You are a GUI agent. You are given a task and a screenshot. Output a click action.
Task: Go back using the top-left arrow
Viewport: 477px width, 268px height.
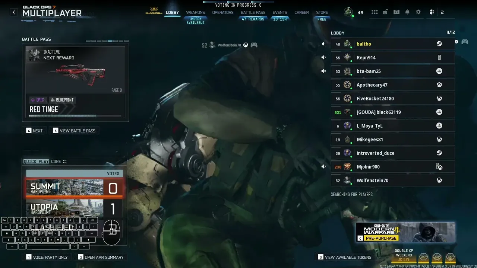(x=14, y=12)
